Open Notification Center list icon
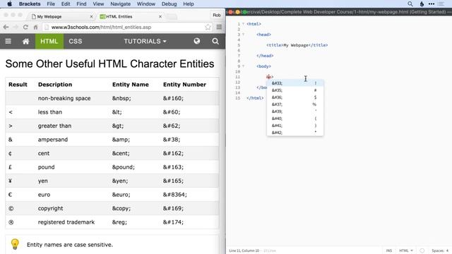The image size is (452, 254). click(441, 4)
